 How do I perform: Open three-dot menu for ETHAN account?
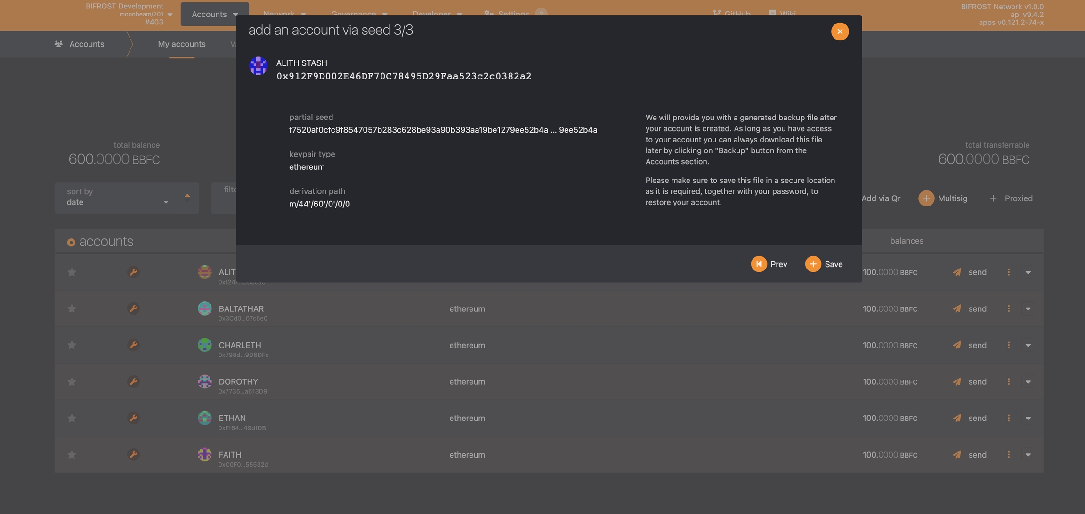click(x=1008, y=418)
